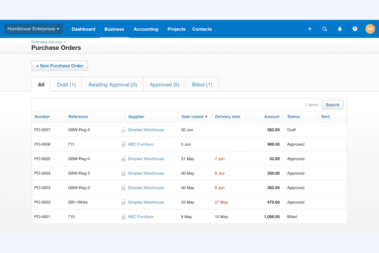Screen dimensions: 379x253
Task: Open the Dimples Warehouse supplier link
Action: click(146, 130)
